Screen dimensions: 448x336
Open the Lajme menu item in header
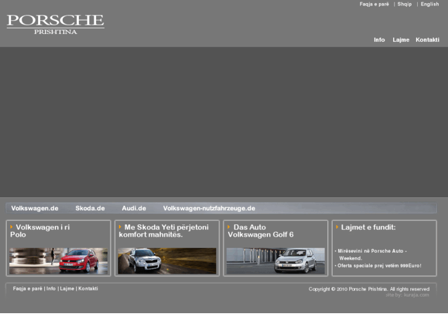point(401,39)
